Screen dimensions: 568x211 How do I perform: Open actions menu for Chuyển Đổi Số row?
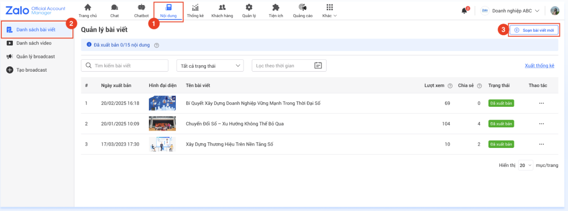(x=541, y=124)
